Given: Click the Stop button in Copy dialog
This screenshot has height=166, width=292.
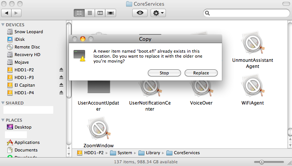Looking at the screenshot, I should 164,73.
